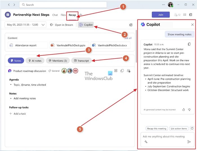Open the more options ellipsis menu
Screen dimensions: 197x151
(x=164, y=5)
